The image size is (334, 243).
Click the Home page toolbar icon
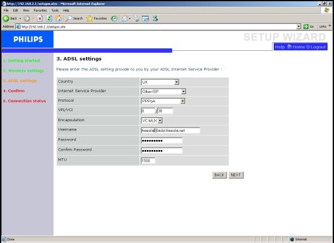[x=58, y=19]
